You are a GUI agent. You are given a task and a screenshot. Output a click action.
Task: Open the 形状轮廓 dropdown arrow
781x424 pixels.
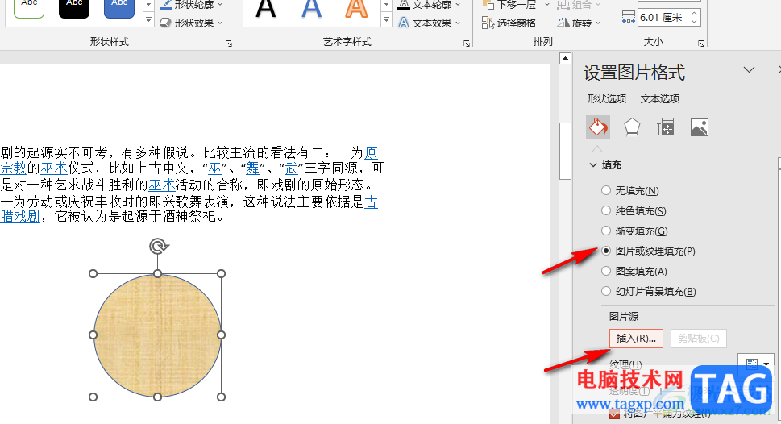point(220,5)
